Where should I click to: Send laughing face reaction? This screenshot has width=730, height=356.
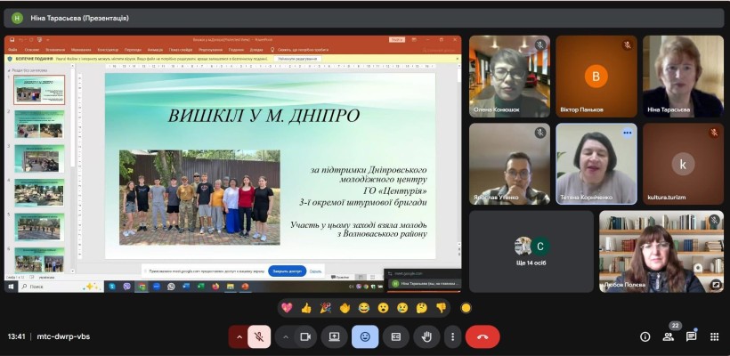(363, 308)
